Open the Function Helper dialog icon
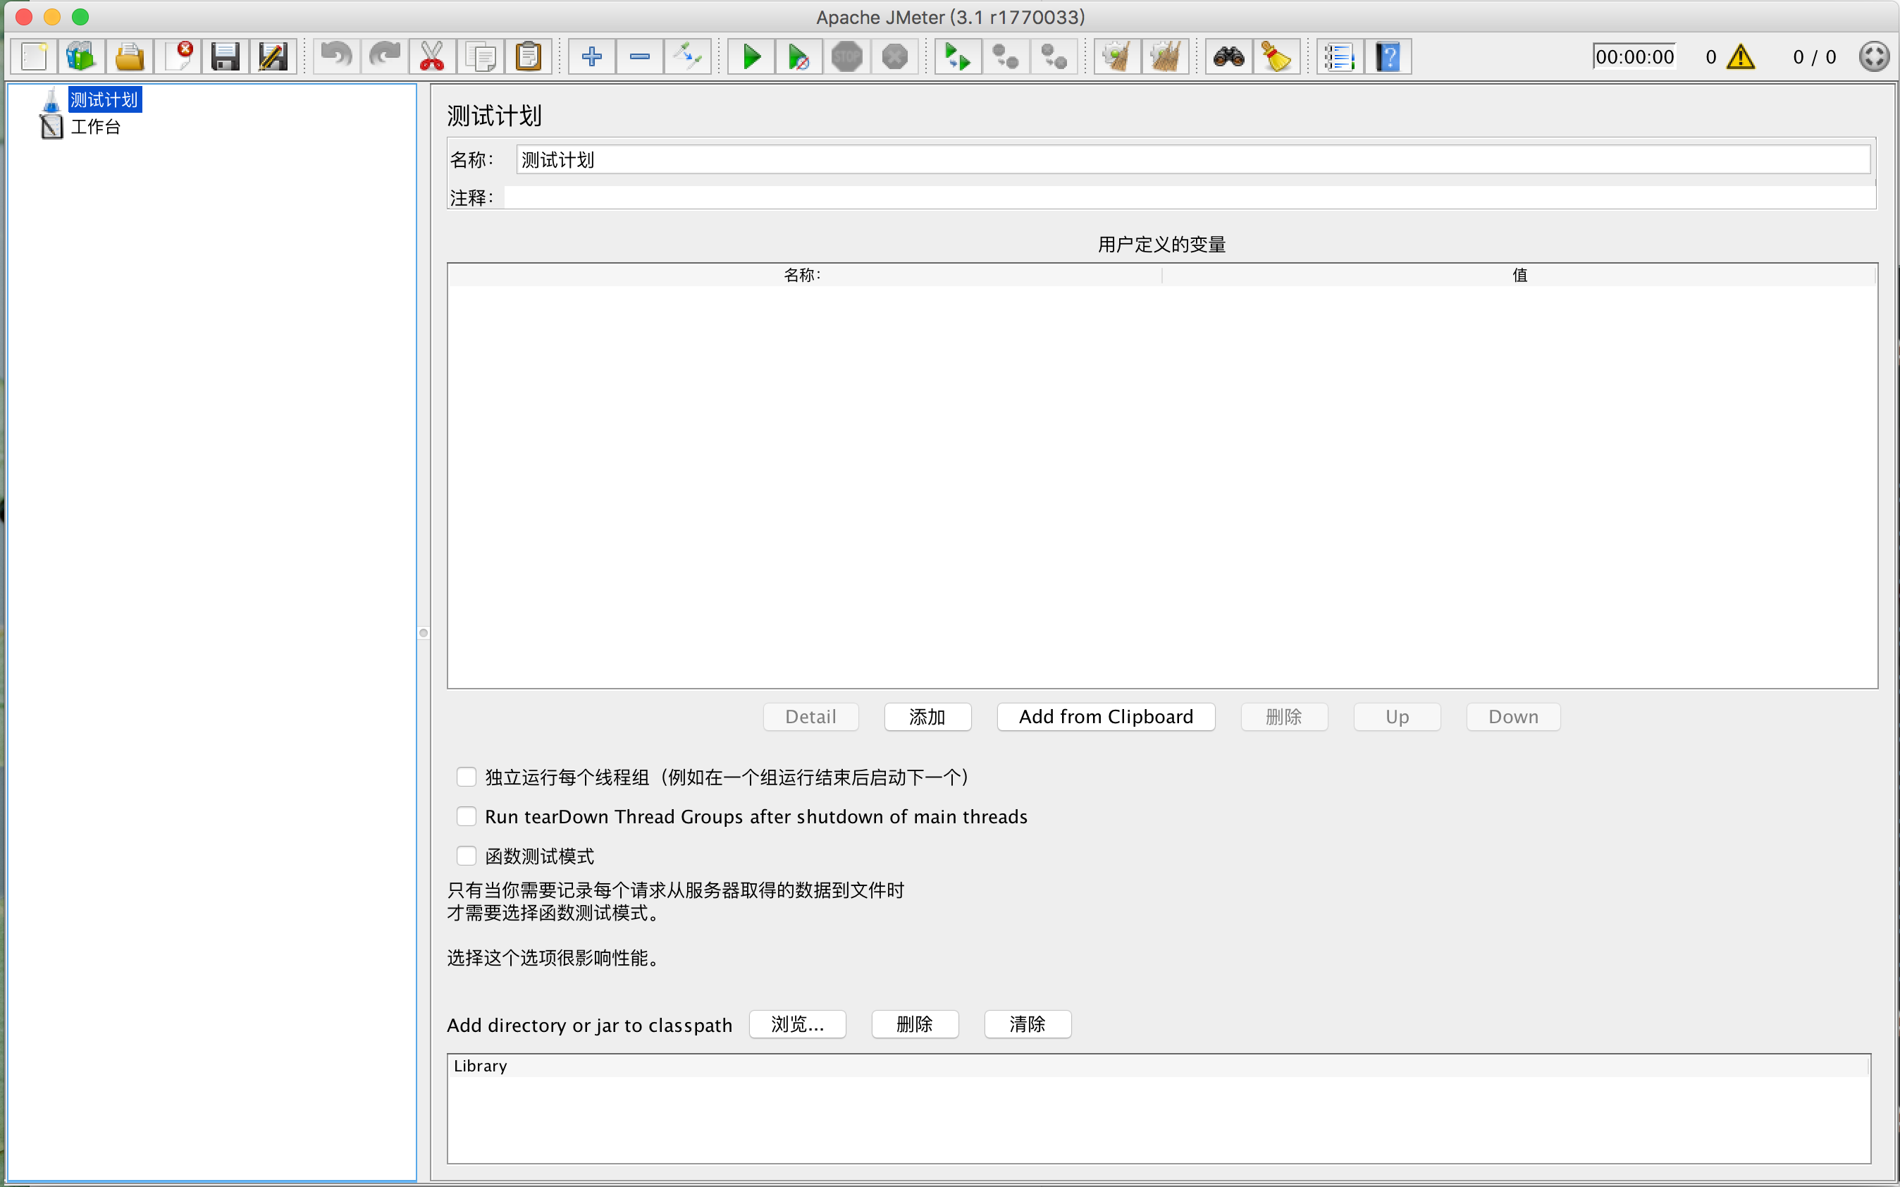The height and width of the screenshot is (1187, 1900). [x=1340, y=57]
